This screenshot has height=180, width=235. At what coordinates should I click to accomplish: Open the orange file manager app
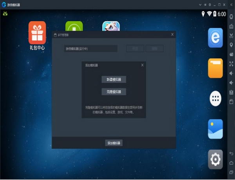[215, 68]
